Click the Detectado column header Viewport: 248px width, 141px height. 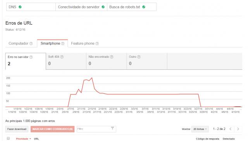click(x=229, y=139)
